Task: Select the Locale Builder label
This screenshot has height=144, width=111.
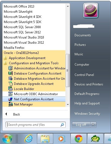Action: (24, 89)
